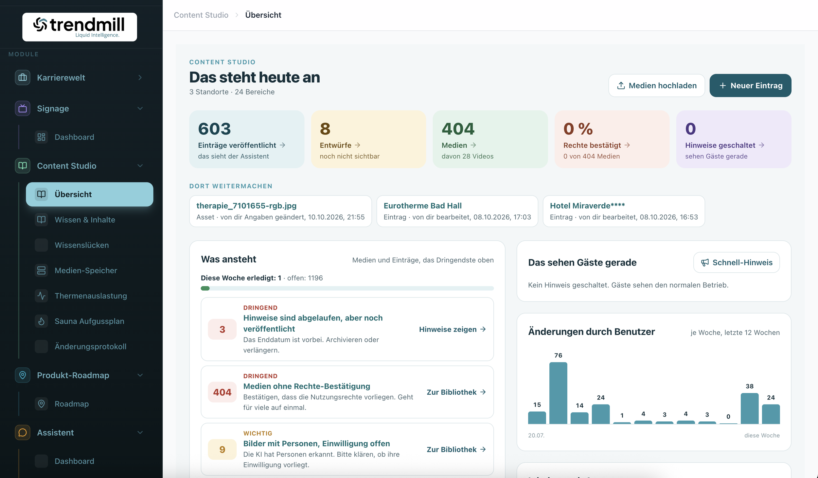Screen dimensions: 818x478
Task: Click the megaphone icon in Schnell-Hinweis
Action: (705, 262)
